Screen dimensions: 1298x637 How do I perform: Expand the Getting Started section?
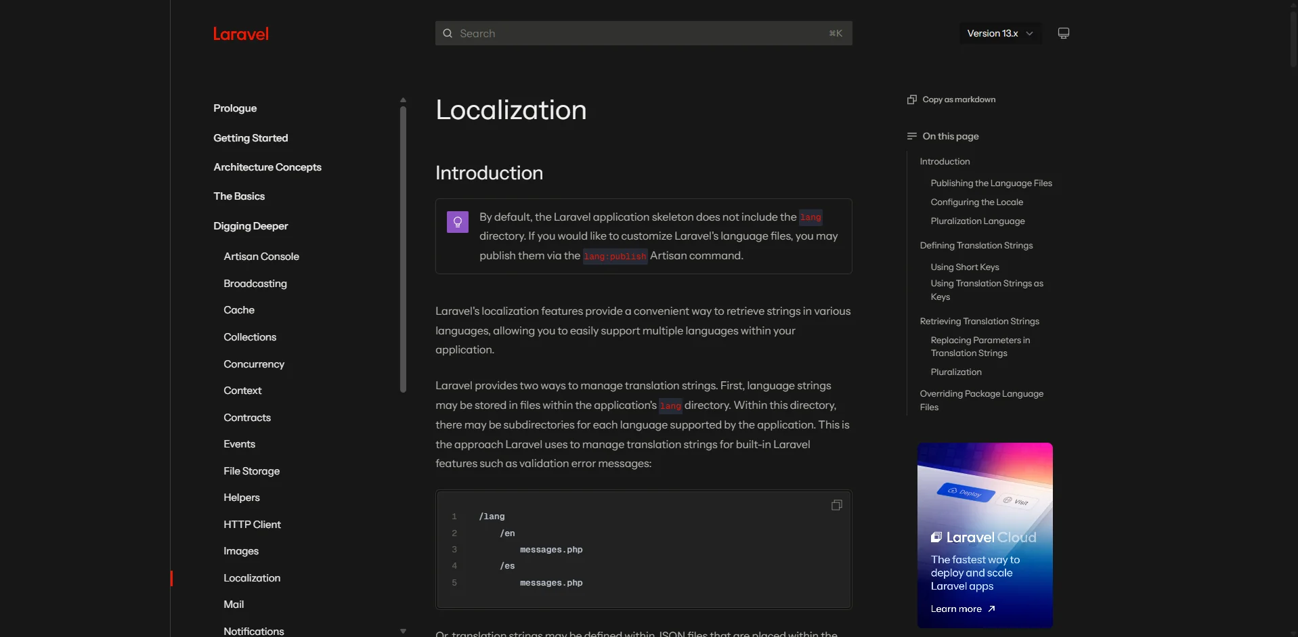[x=251, y=138]
